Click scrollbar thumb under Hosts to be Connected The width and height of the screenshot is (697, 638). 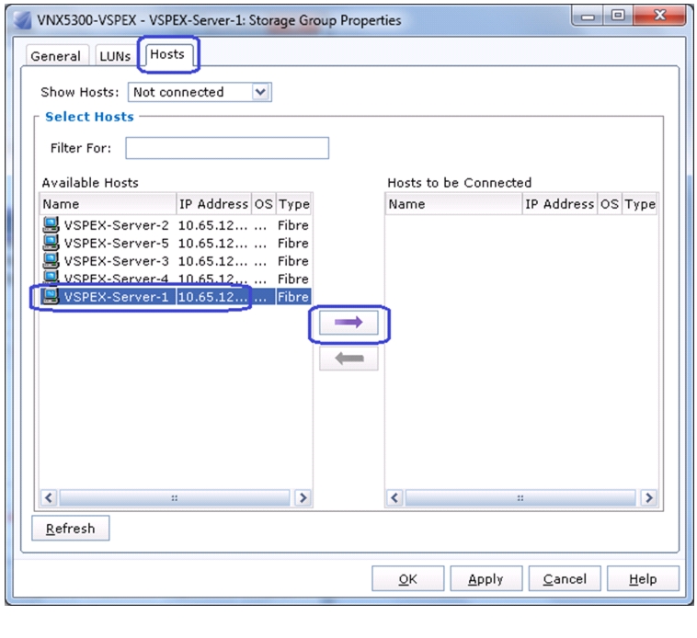520,498
